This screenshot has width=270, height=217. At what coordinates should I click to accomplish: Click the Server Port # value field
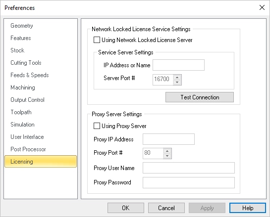[162, 80]
